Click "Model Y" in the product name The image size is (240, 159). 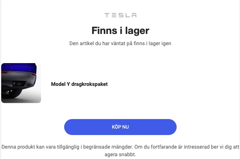tap(61, 84)
